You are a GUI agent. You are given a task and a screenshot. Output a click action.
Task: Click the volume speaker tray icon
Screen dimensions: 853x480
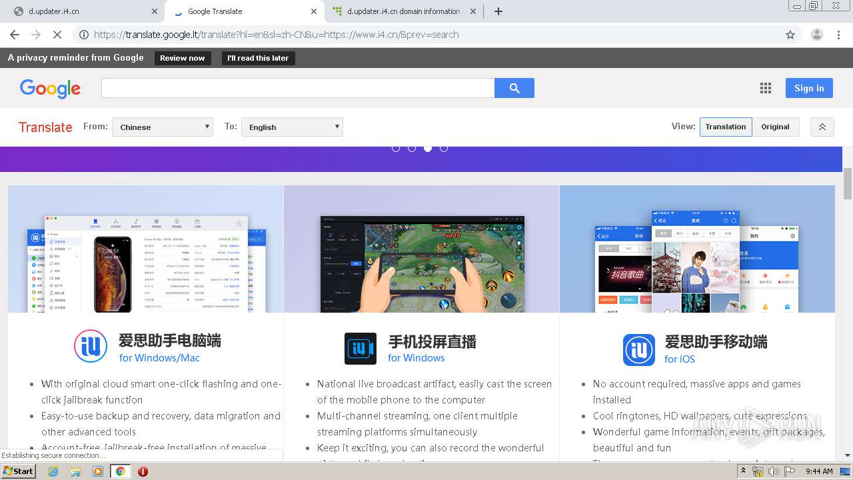tap(774, 471)
